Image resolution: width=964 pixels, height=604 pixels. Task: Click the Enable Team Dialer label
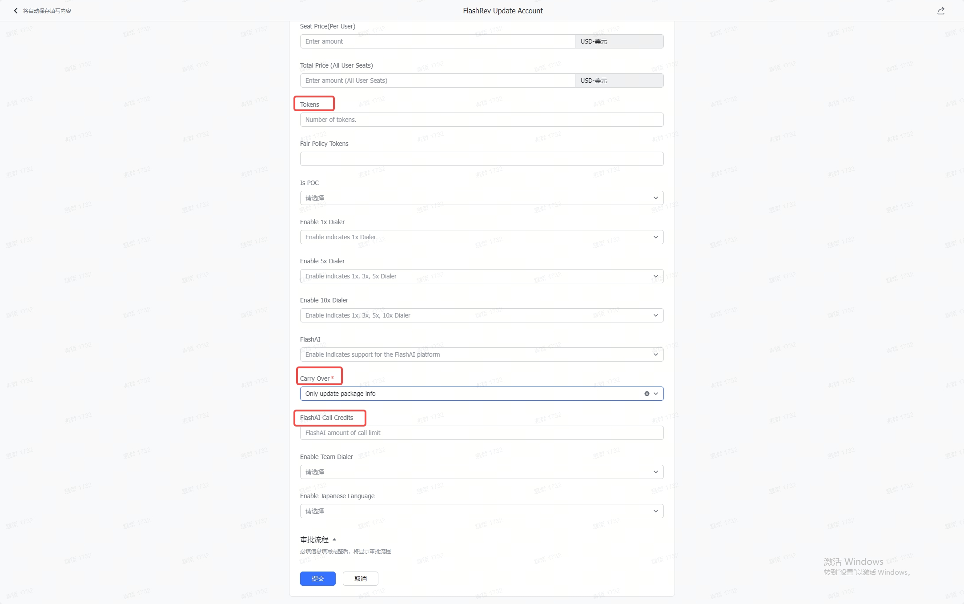click(x=326, y=457)
